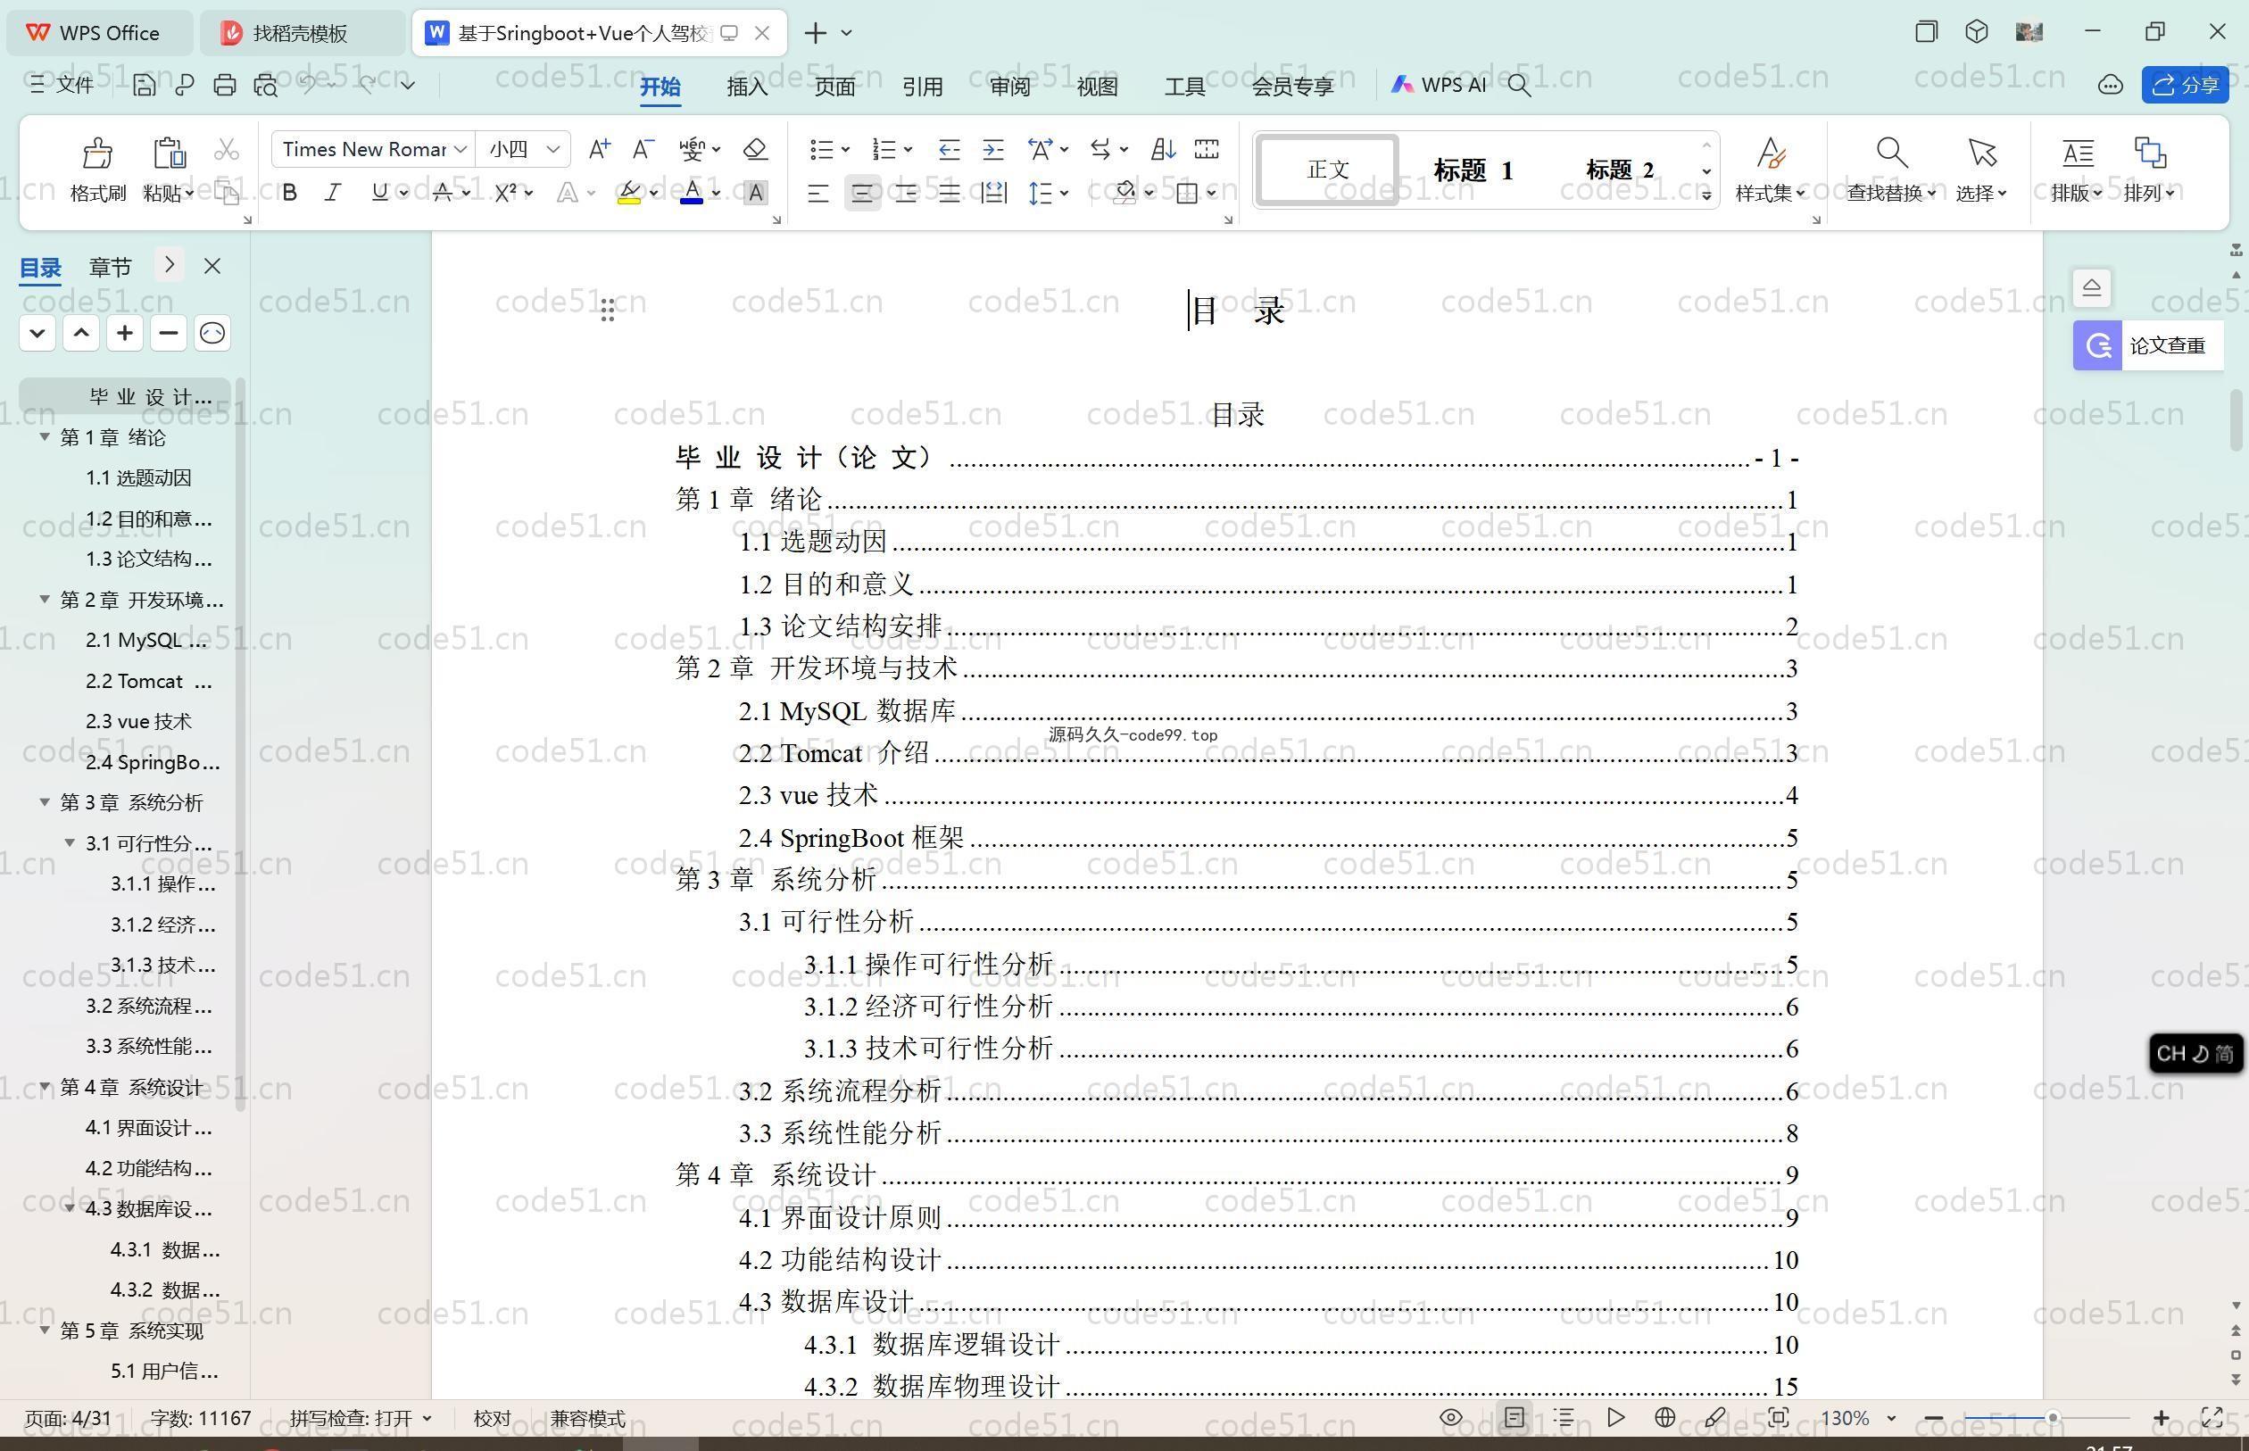
Task: Click 拼写检查 in status bar
Action: point(360,1418)
